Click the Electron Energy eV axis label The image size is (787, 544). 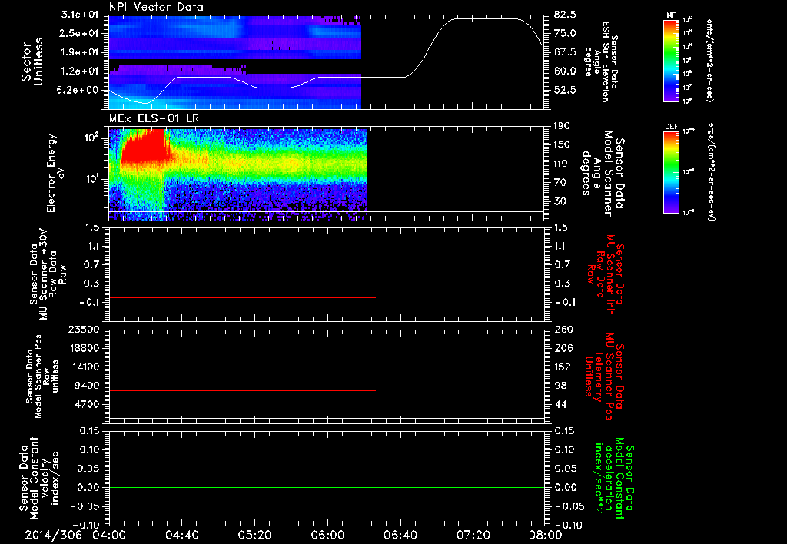[x=55, y=173]
